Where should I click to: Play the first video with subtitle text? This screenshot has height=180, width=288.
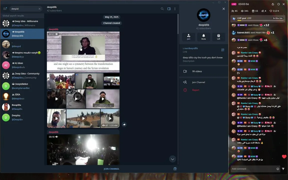(x=83, y=52)
